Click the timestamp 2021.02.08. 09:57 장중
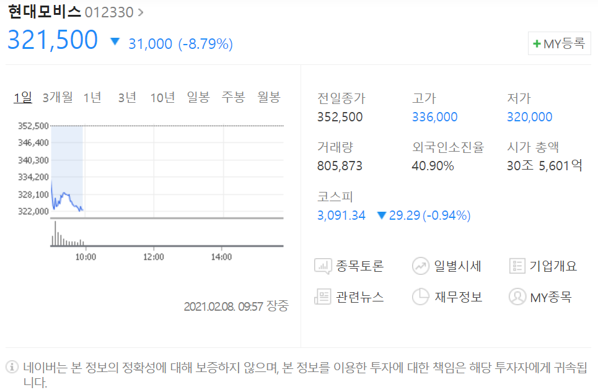 point(236,306)
